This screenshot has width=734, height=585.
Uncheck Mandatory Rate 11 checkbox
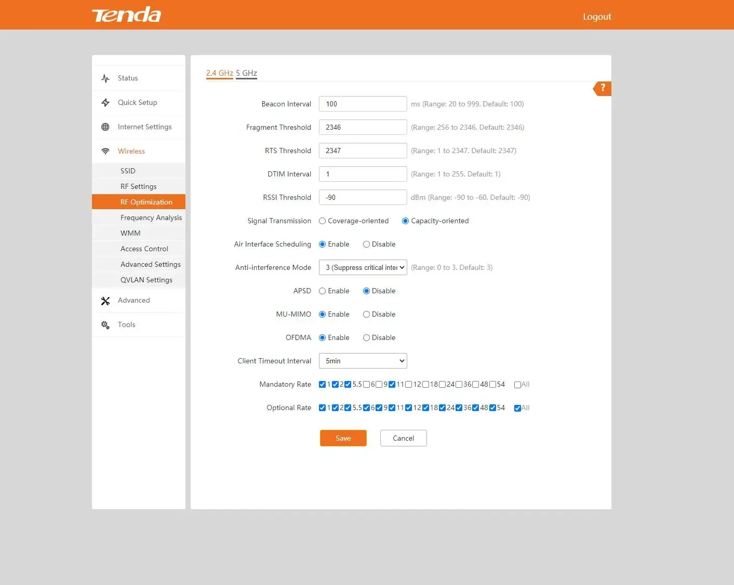(x=392, y=385)
